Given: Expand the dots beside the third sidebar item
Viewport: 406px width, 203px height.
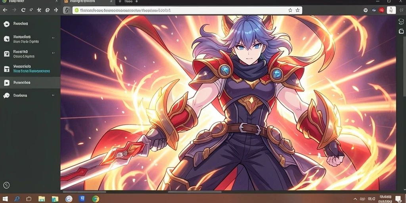Looking at the screenshot, I should (54, 53).
